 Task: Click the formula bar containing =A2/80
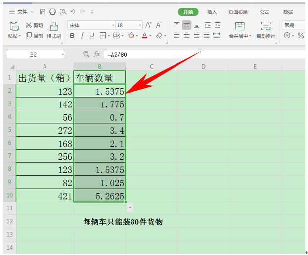point(204,54)
